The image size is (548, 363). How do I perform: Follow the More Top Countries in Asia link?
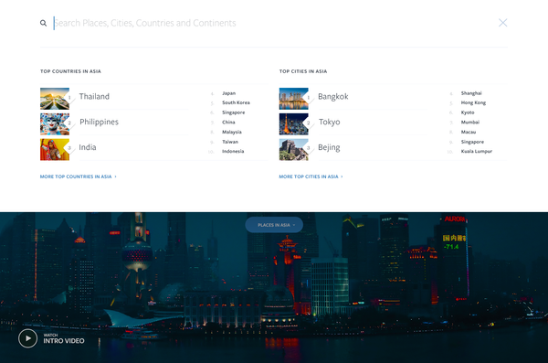click(x=79, y=176)
